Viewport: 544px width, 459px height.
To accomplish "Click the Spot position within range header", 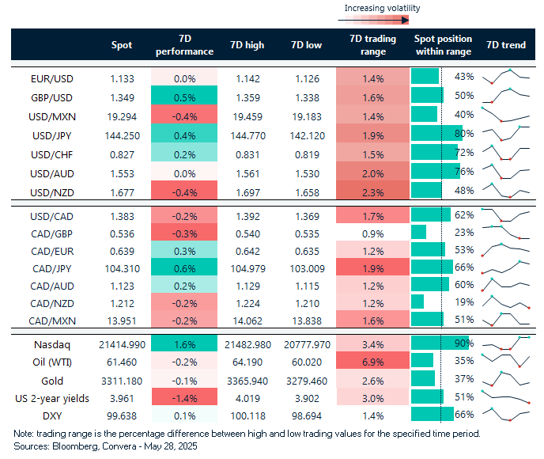I will coord(443,45).
